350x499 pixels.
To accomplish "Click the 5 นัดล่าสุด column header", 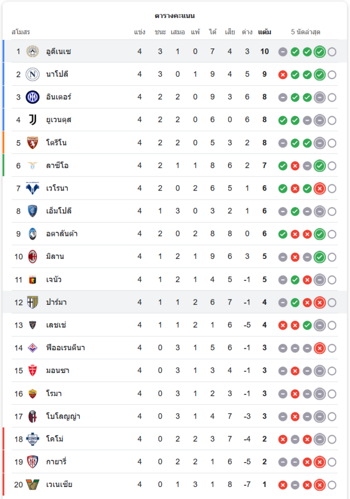I will click(x=306, y=32).
